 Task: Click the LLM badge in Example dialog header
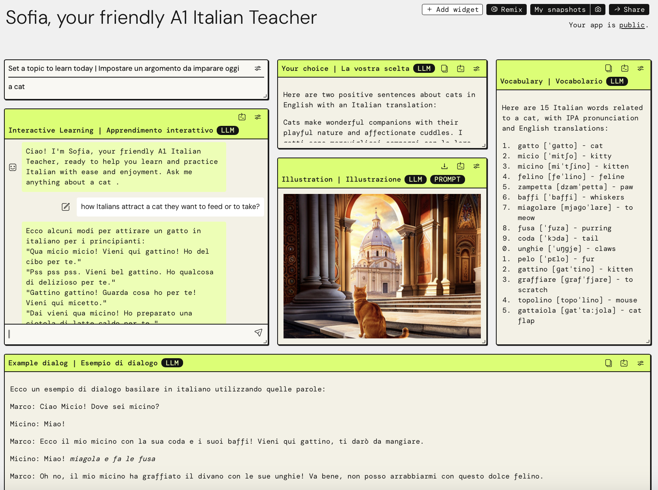(x=172, y=363)
